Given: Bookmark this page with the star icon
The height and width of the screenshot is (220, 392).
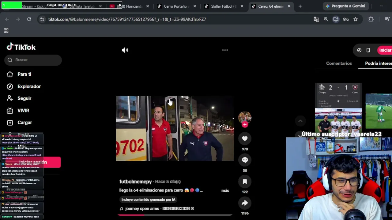Looking at the screenshot, I should 356,19.
